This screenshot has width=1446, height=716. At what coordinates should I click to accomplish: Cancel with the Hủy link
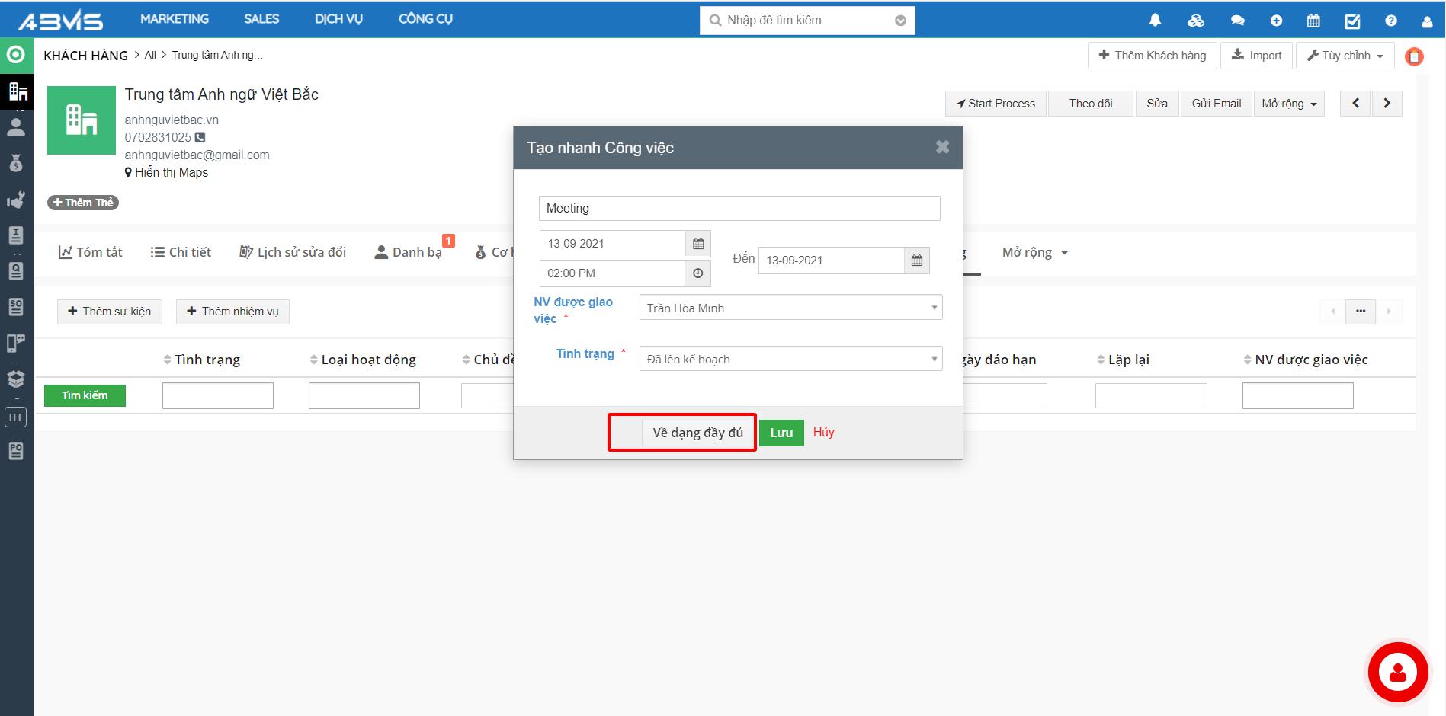(823, 432)
